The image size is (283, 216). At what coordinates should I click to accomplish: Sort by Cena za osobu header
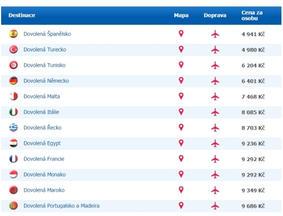pyautogui.click(x=252, y=15)
